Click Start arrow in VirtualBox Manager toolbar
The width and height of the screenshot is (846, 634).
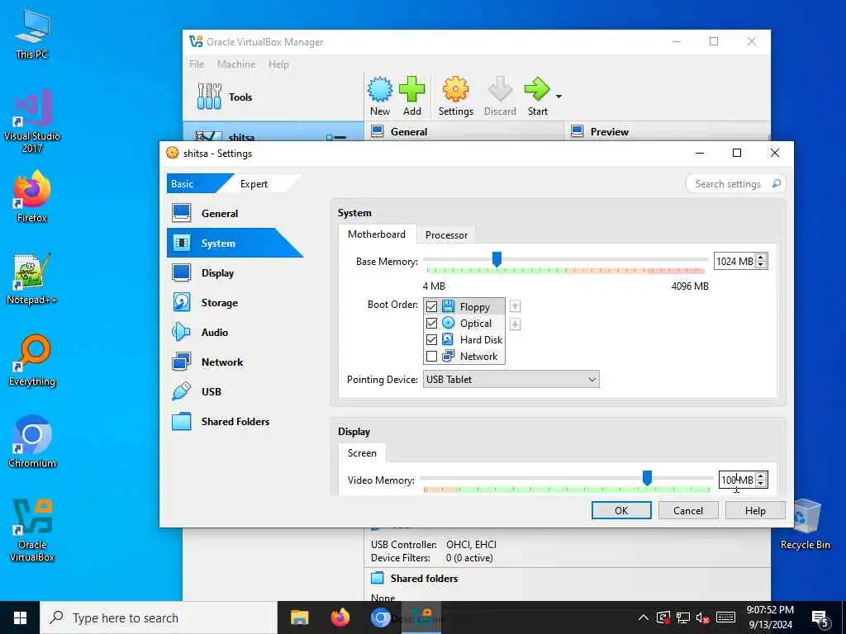pyautogui.click(x=537, y=96)
